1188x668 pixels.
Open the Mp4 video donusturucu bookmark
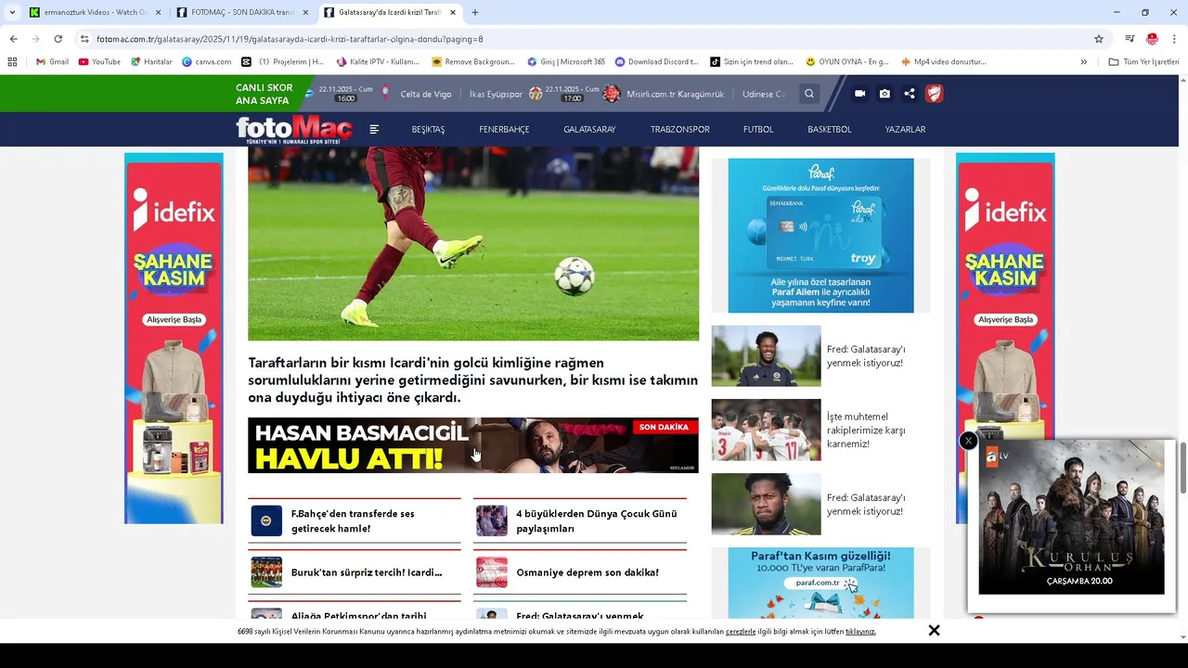click(943, 62)
